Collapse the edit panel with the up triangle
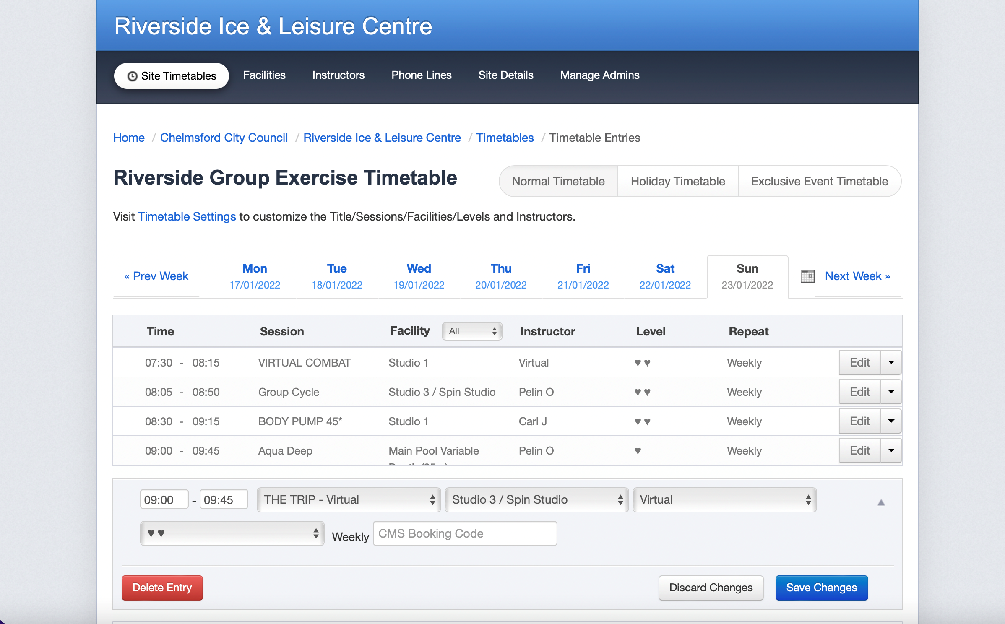 click(x=881, y=502)
